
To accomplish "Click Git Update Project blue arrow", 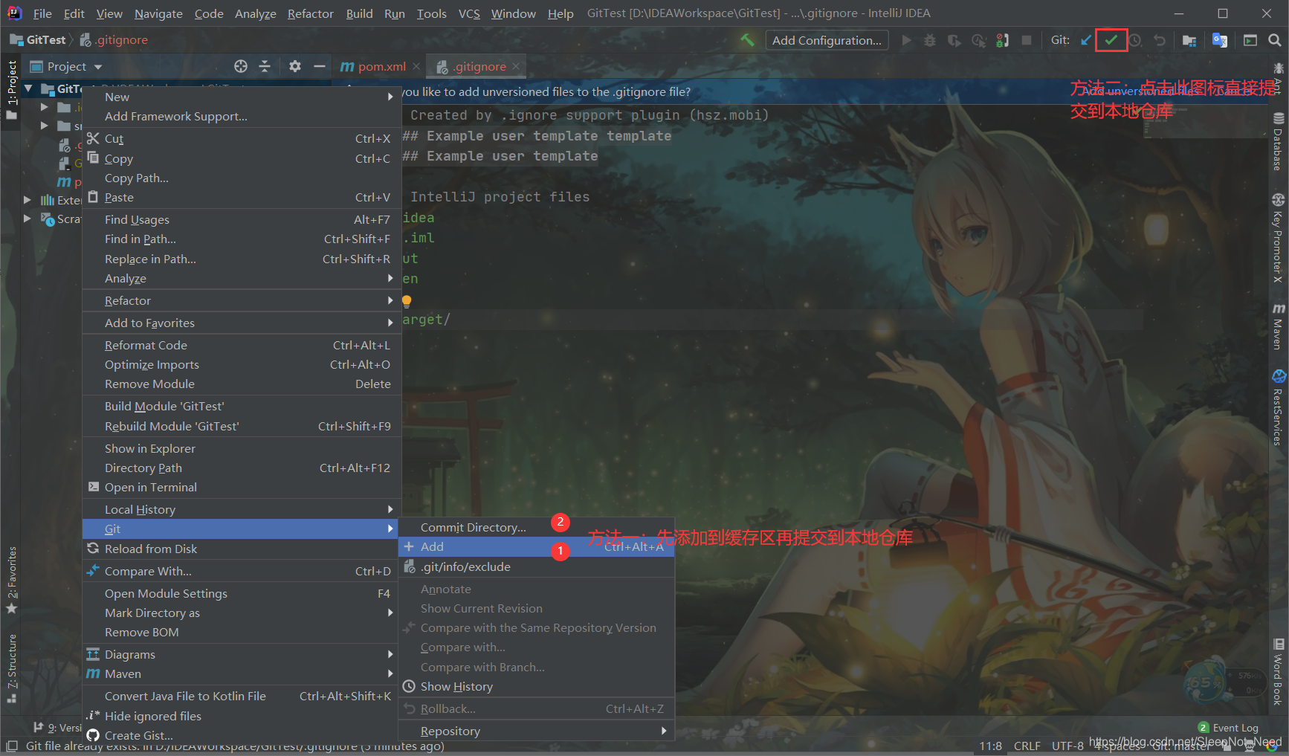I will [1086, 40].
